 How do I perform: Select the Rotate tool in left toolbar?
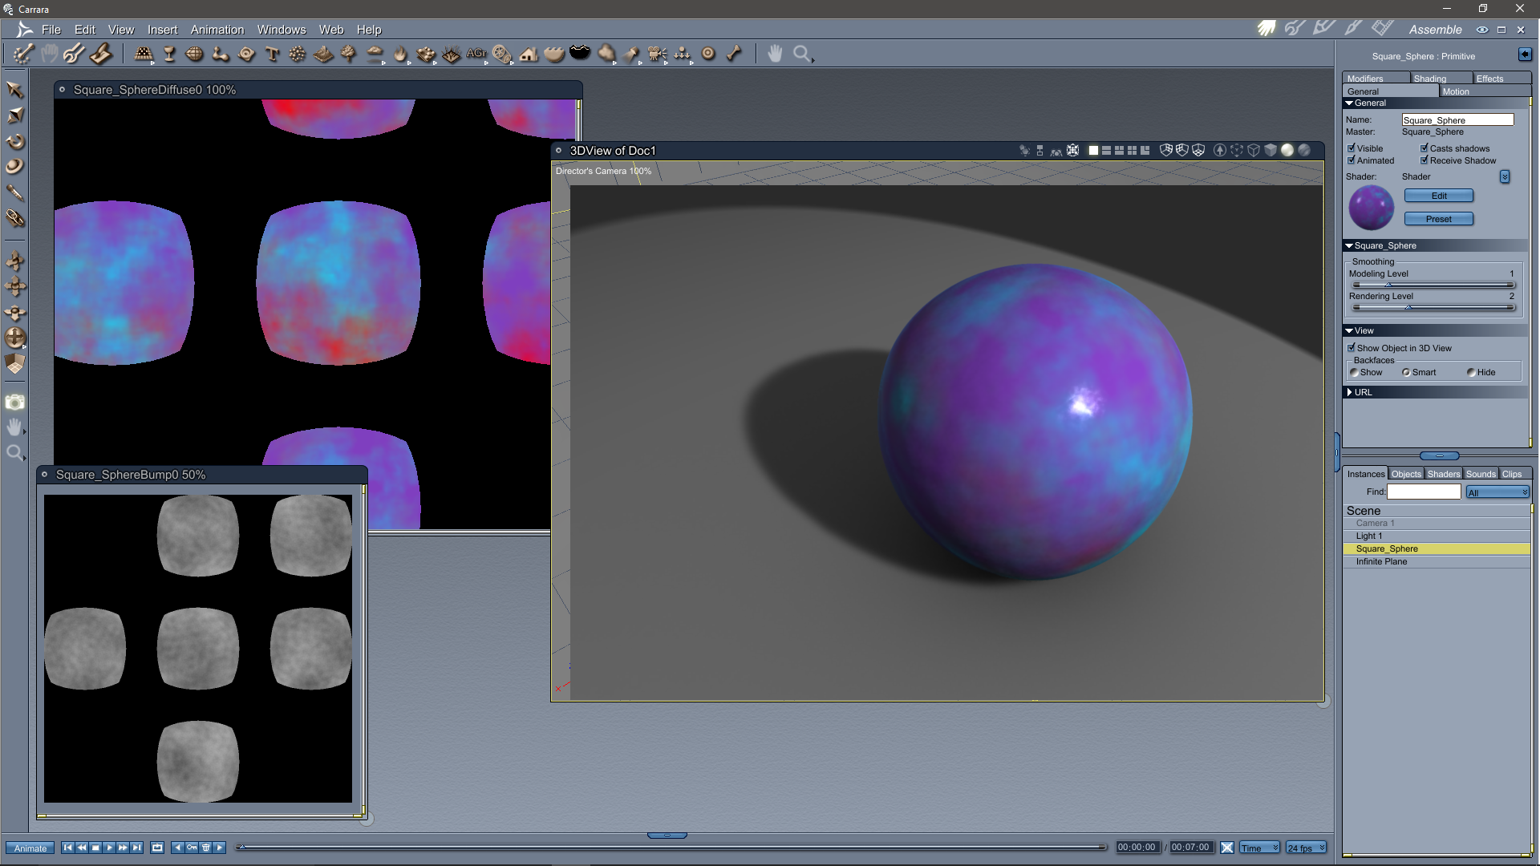[14, 142]
